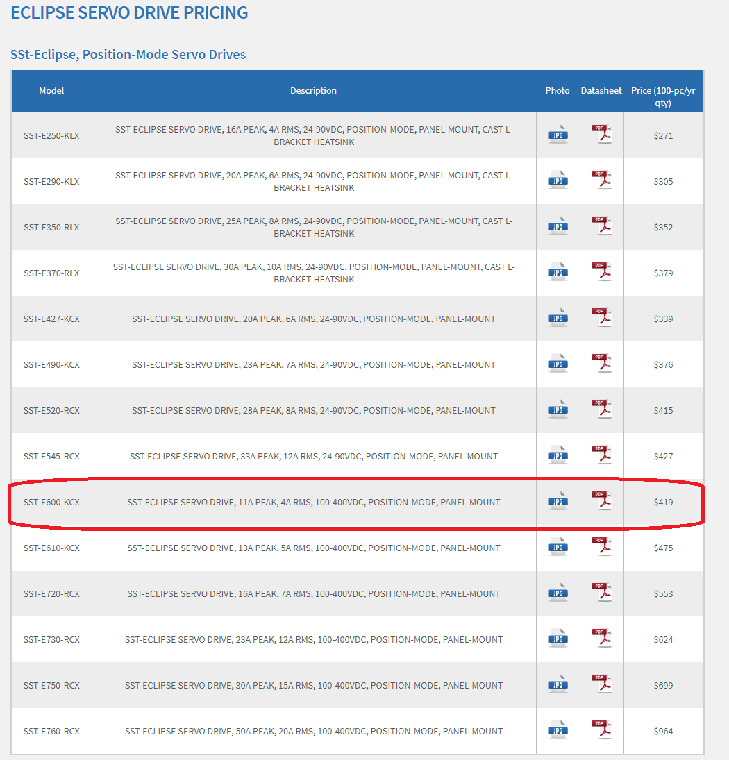The image size is (729, 760).
Task: Select model cell SST-E370-RLX
Action: [51, 273]
